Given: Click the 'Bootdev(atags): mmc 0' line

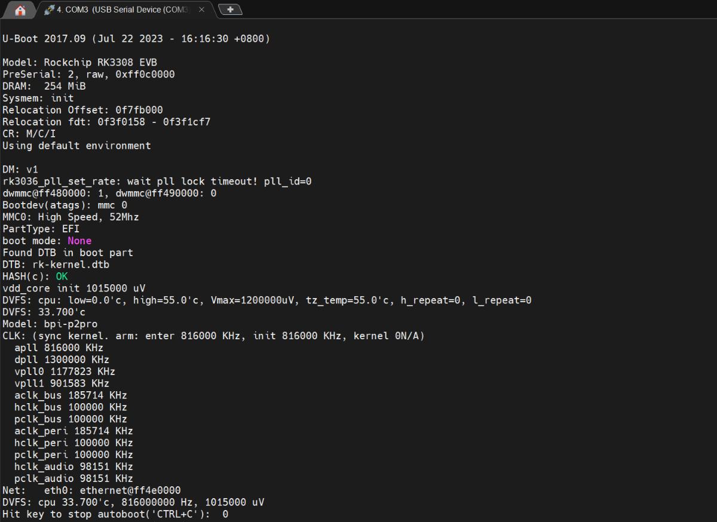Looking at the screenshot, I should pyautogui.click(x=65, y=205).
